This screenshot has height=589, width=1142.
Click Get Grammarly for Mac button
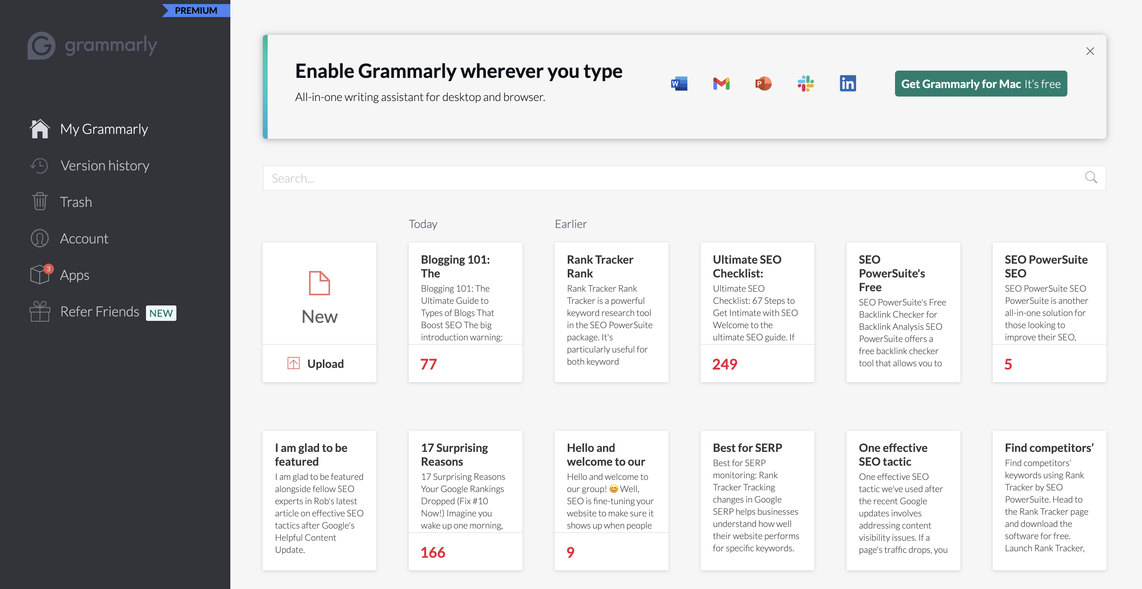pos(981,84)
